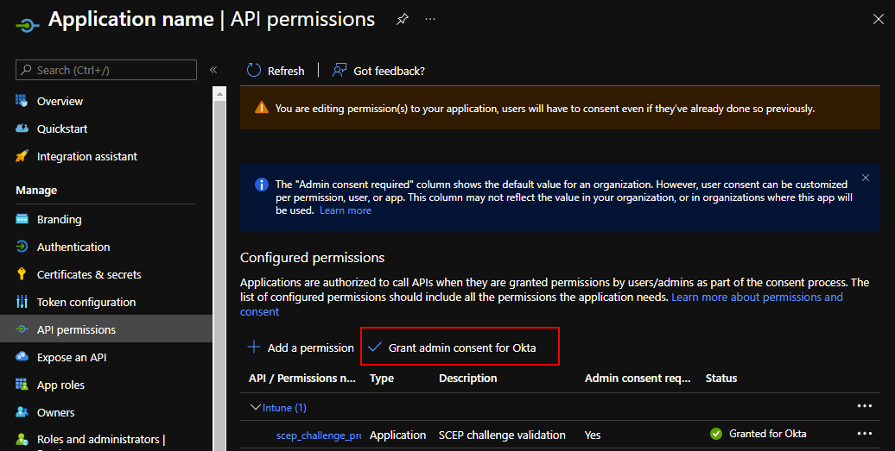This screenshot has width=895, height=451.
Task: Click the Expose an API cloud icon
Action: pyautogui.click(x=22, y=356)
